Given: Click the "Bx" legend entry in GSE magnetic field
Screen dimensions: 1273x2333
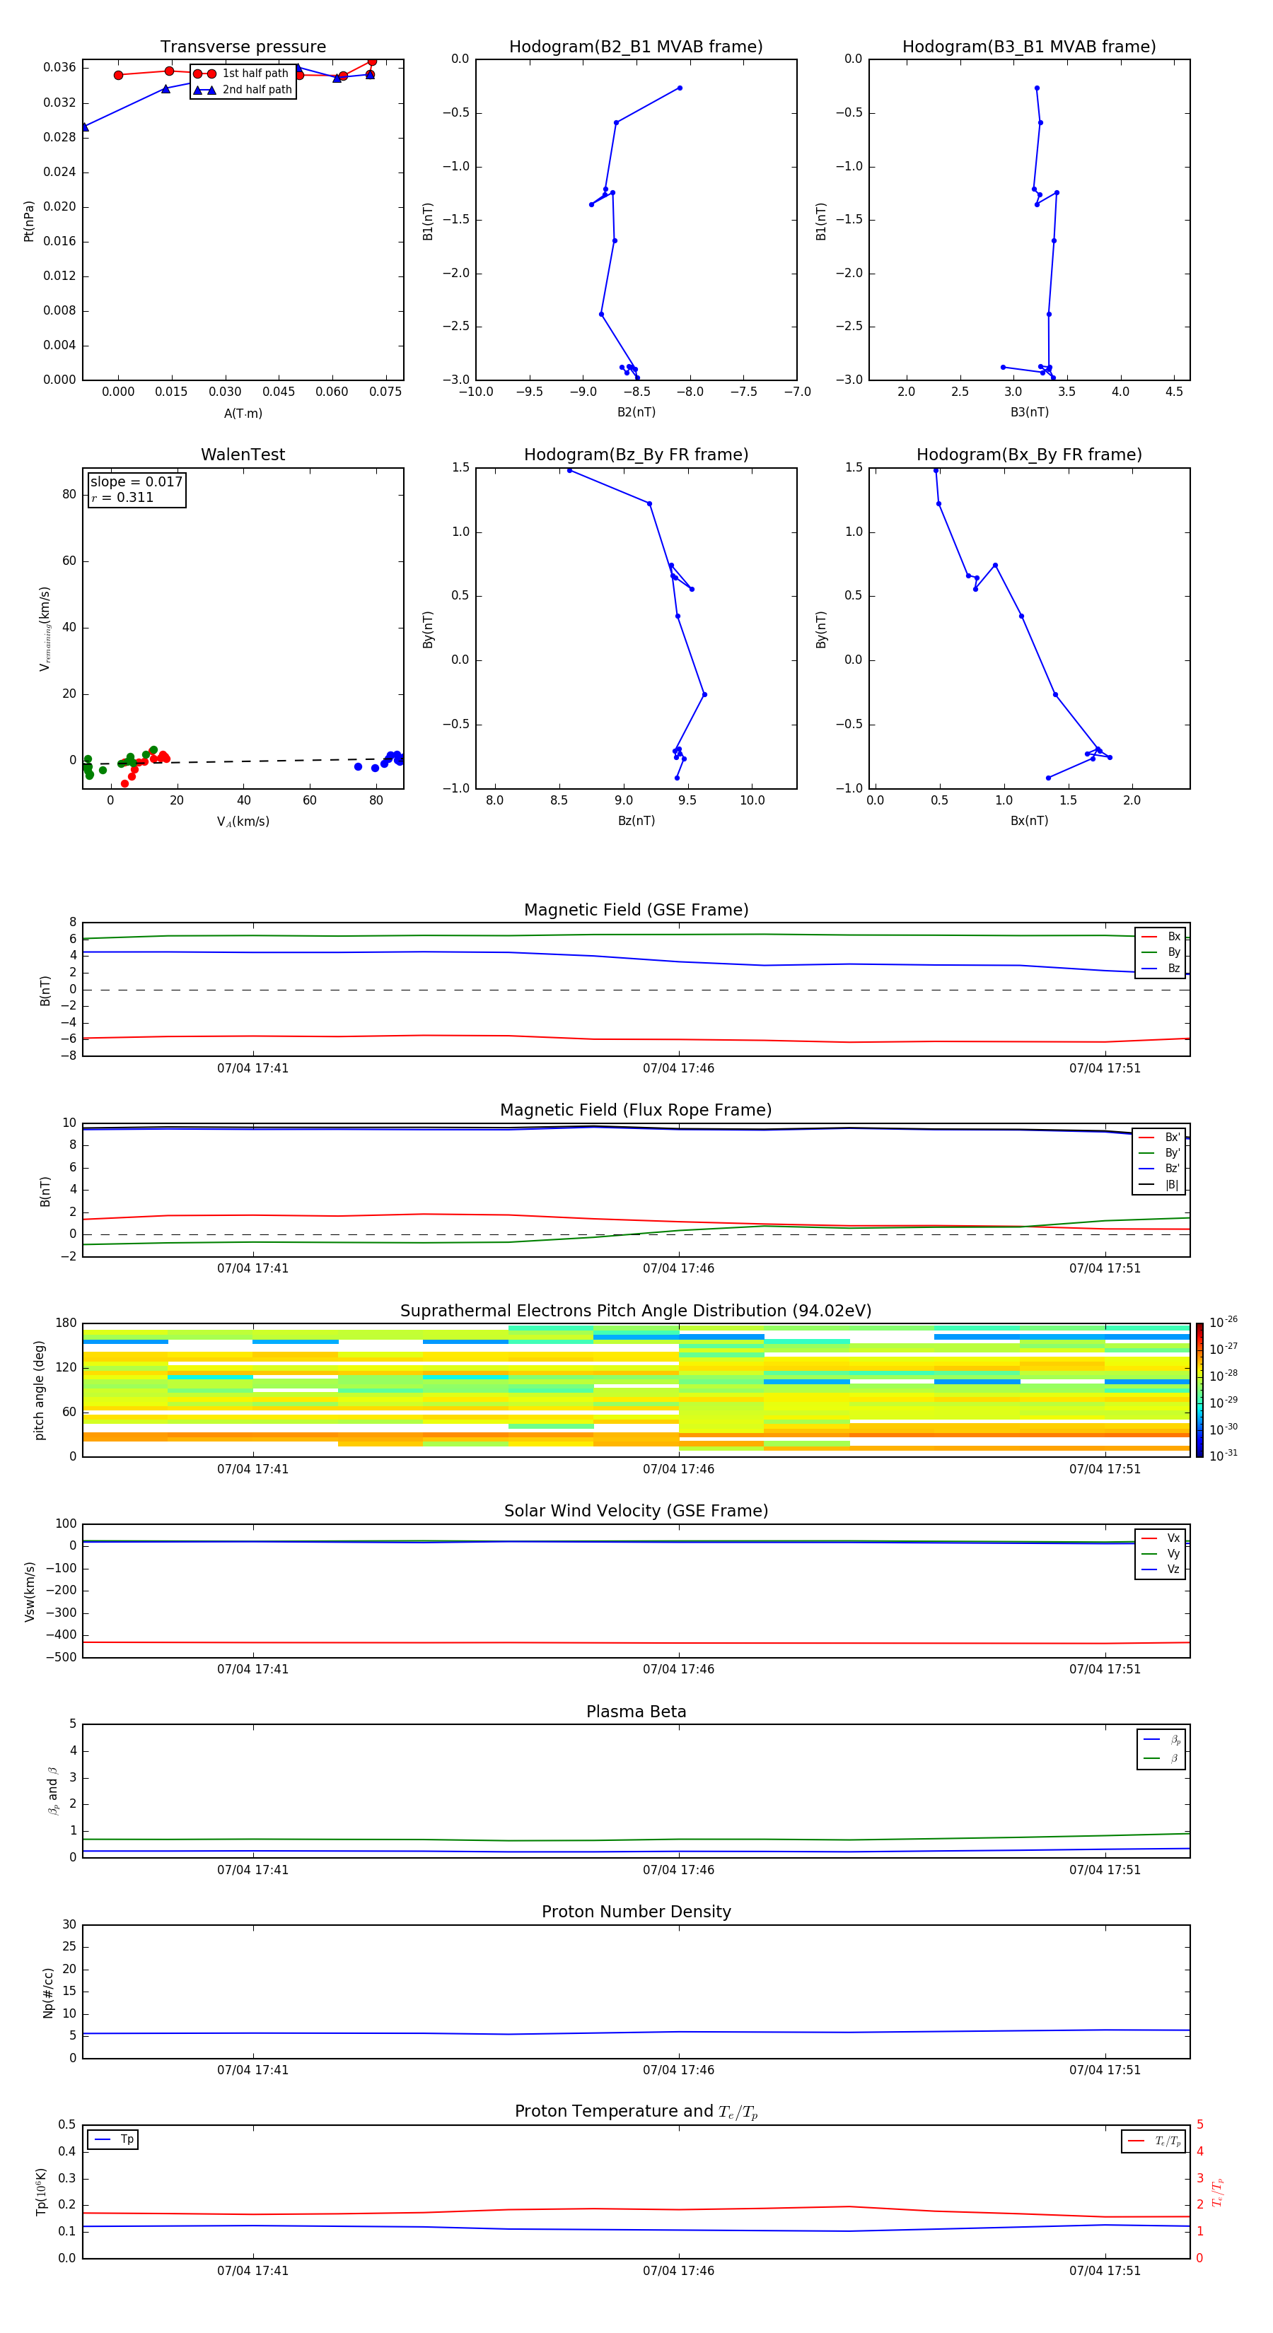Looking at the screenshot, I should pyautogui.click(x=1161, y=937).
